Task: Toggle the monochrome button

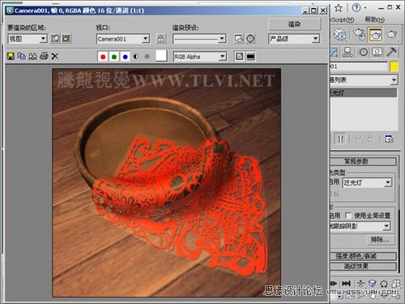Action: 147,57
